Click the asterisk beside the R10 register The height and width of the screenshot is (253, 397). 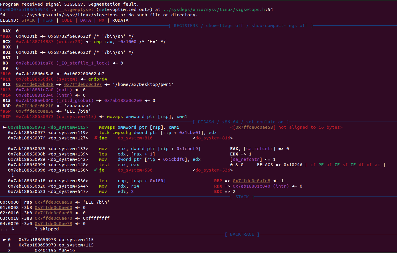[1, 74]
